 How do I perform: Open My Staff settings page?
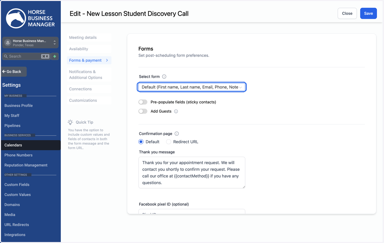(12, 116)
